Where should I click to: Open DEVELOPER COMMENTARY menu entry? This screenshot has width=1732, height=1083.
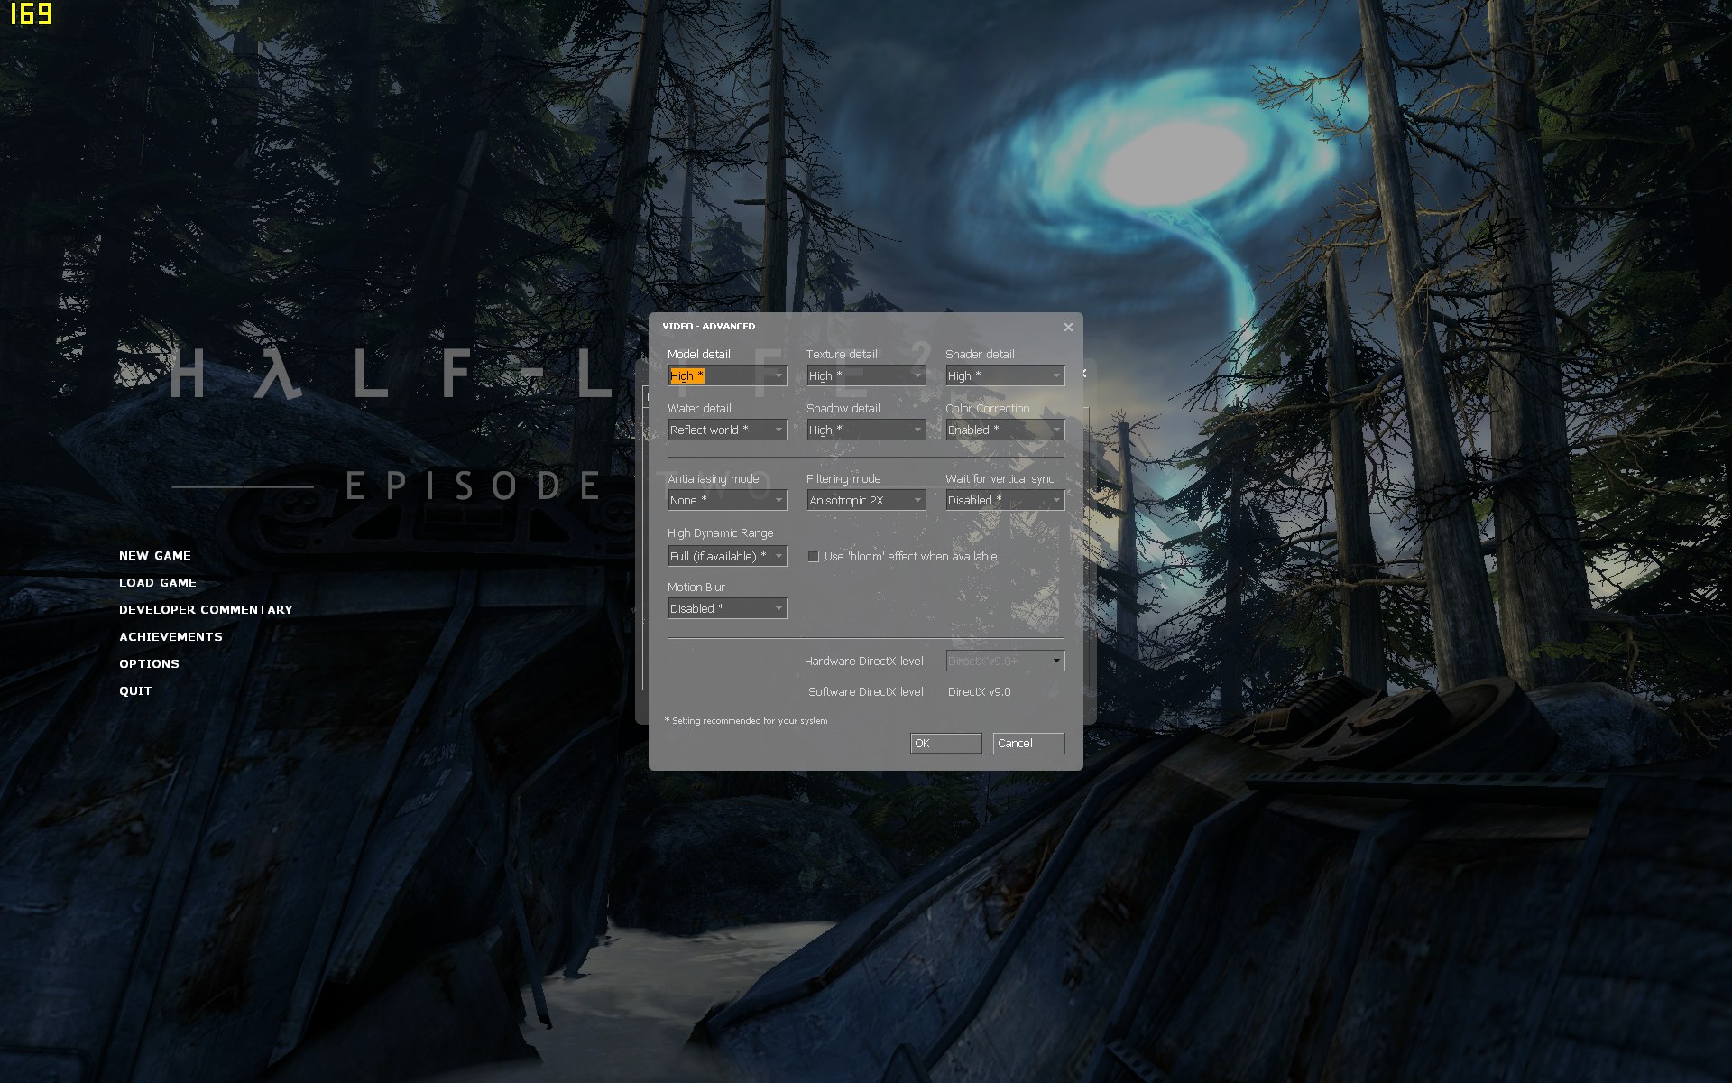(x=206, y=609)
